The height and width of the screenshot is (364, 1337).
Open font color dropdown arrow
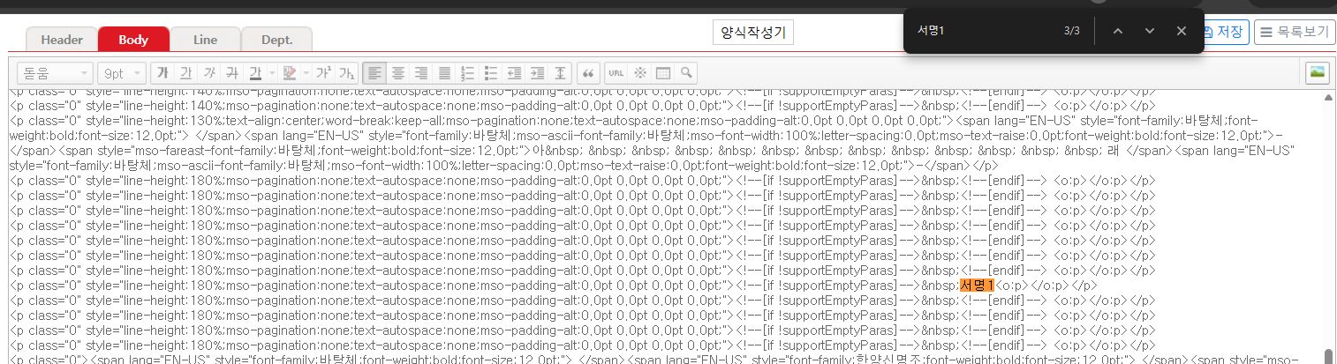pyautogui.click(x=270, y=72)
